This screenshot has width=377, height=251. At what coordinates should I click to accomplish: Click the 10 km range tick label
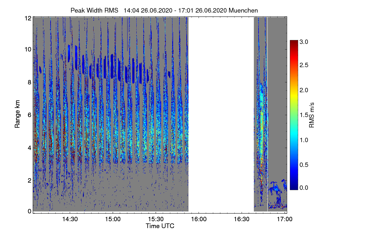point(28,49)
